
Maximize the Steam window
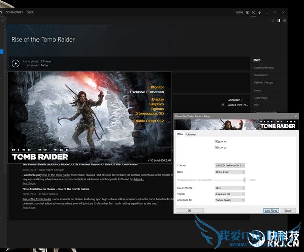click(x=275, y=12)
